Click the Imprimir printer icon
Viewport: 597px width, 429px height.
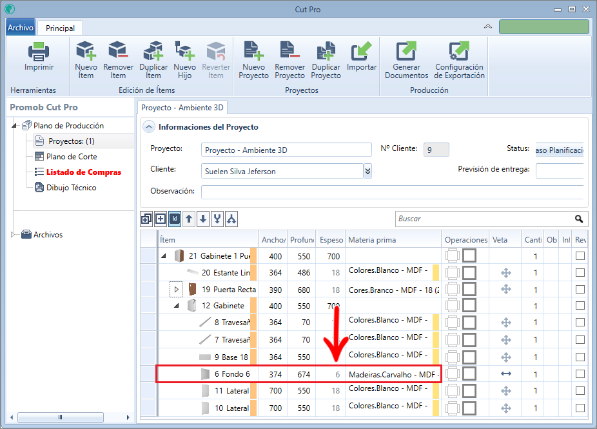(39, 52)
